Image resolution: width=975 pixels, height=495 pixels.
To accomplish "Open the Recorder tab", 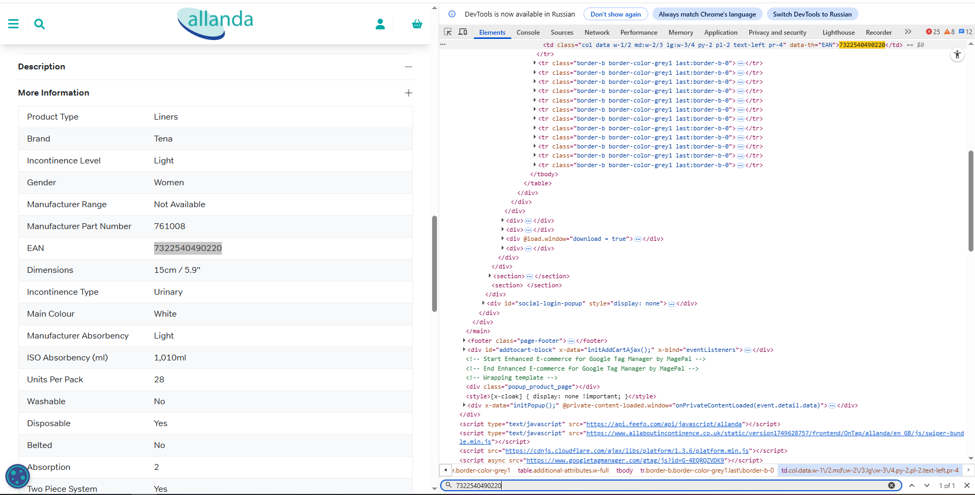I will coord(879,33).
